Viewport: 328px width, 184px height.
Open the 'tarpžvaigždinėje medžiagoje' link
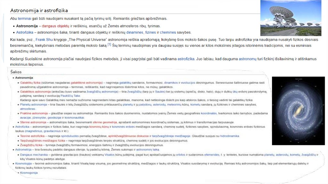(171, 136)
